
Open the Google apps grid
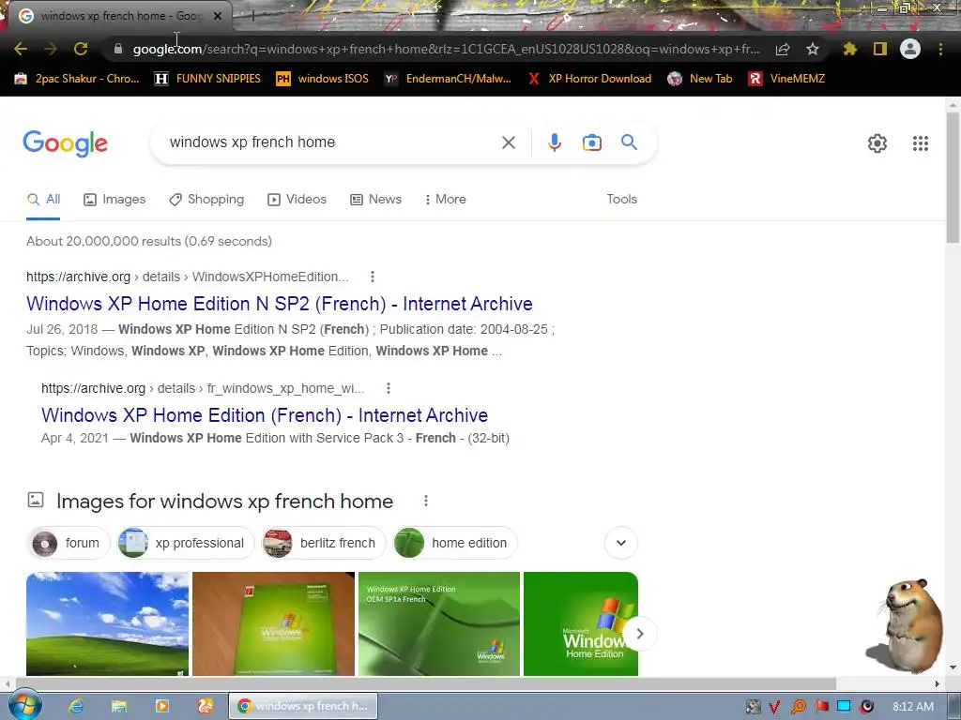[921, 143]
